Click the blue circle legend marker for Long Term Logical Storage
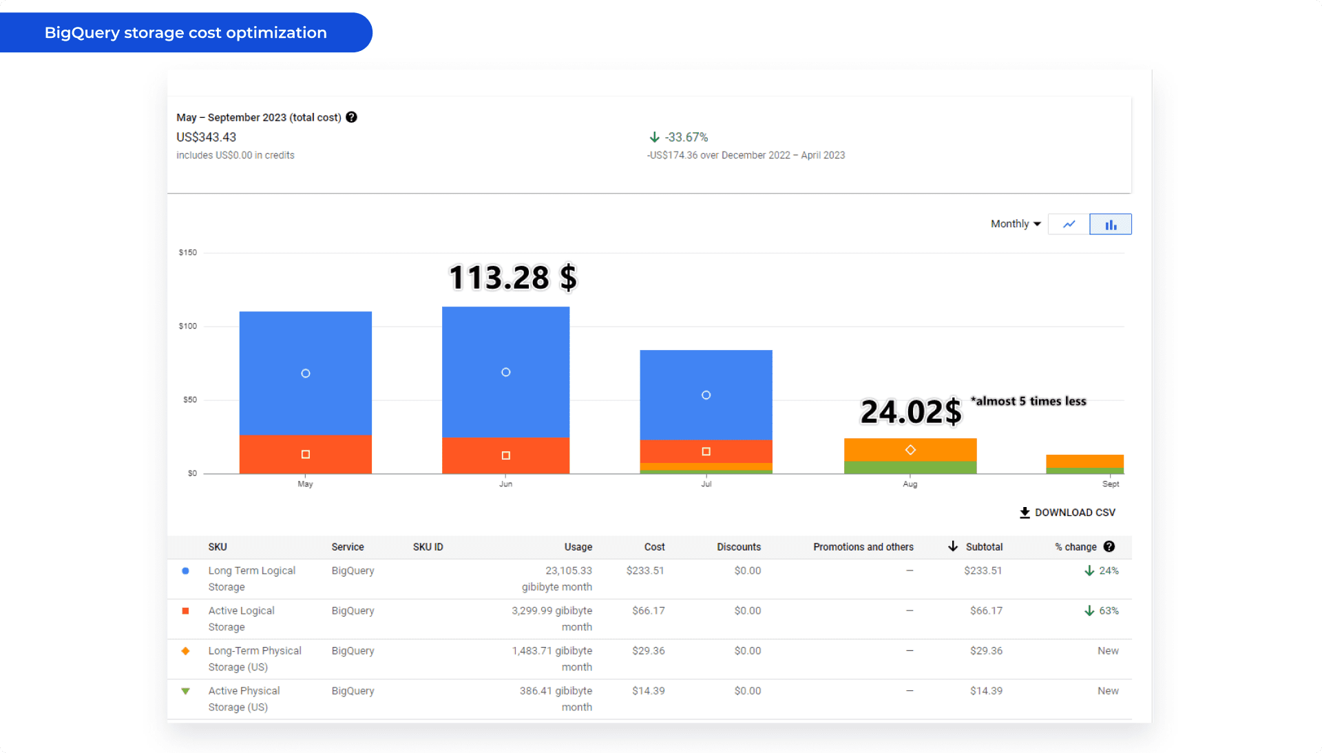The height and width of the screenshot is (753, 1322). (x=185, y=570)
